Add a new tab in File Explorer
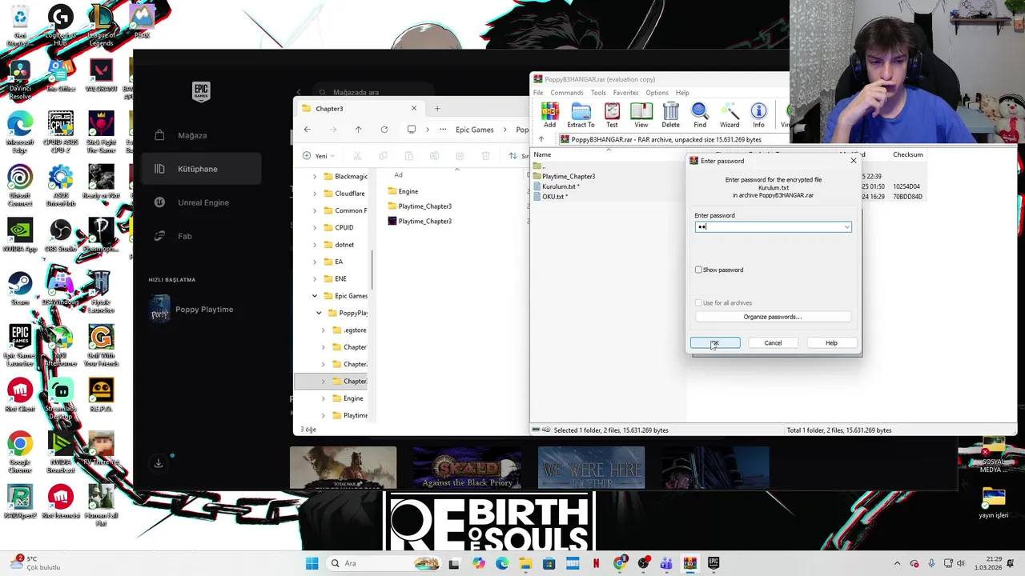 [x=437, y=108]
